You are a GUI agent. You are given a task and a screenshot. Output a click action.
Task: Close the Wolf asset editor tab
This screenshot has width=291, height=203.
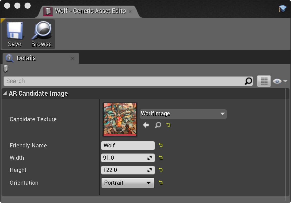(130, 11)
